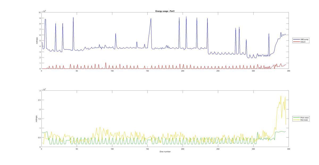319x165 pixels.
Task: Click x-axis tick '200' under the upper plot
Action: 183,71
